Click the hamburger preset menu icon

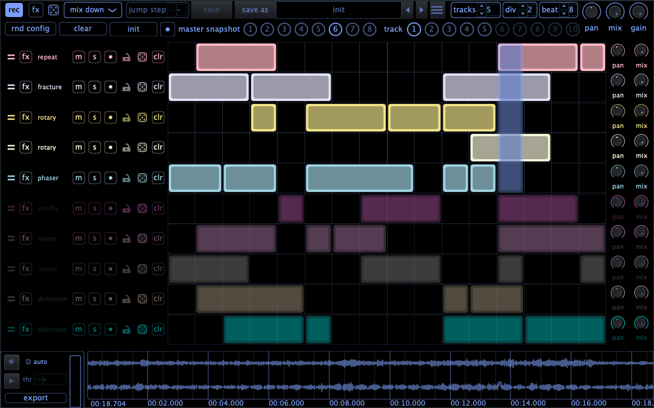click(x=436, y=10)
